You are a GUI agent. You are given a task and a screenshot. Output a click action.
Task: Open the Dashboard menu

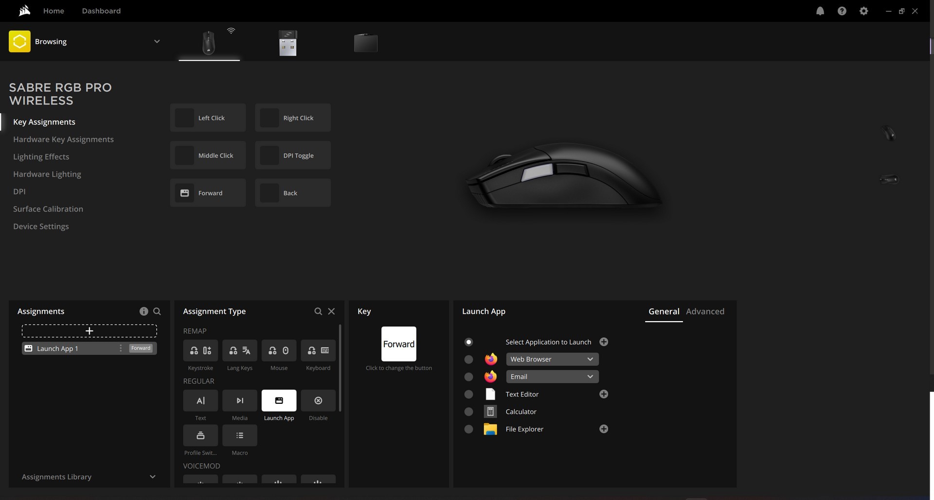click(x=101, y=11)
